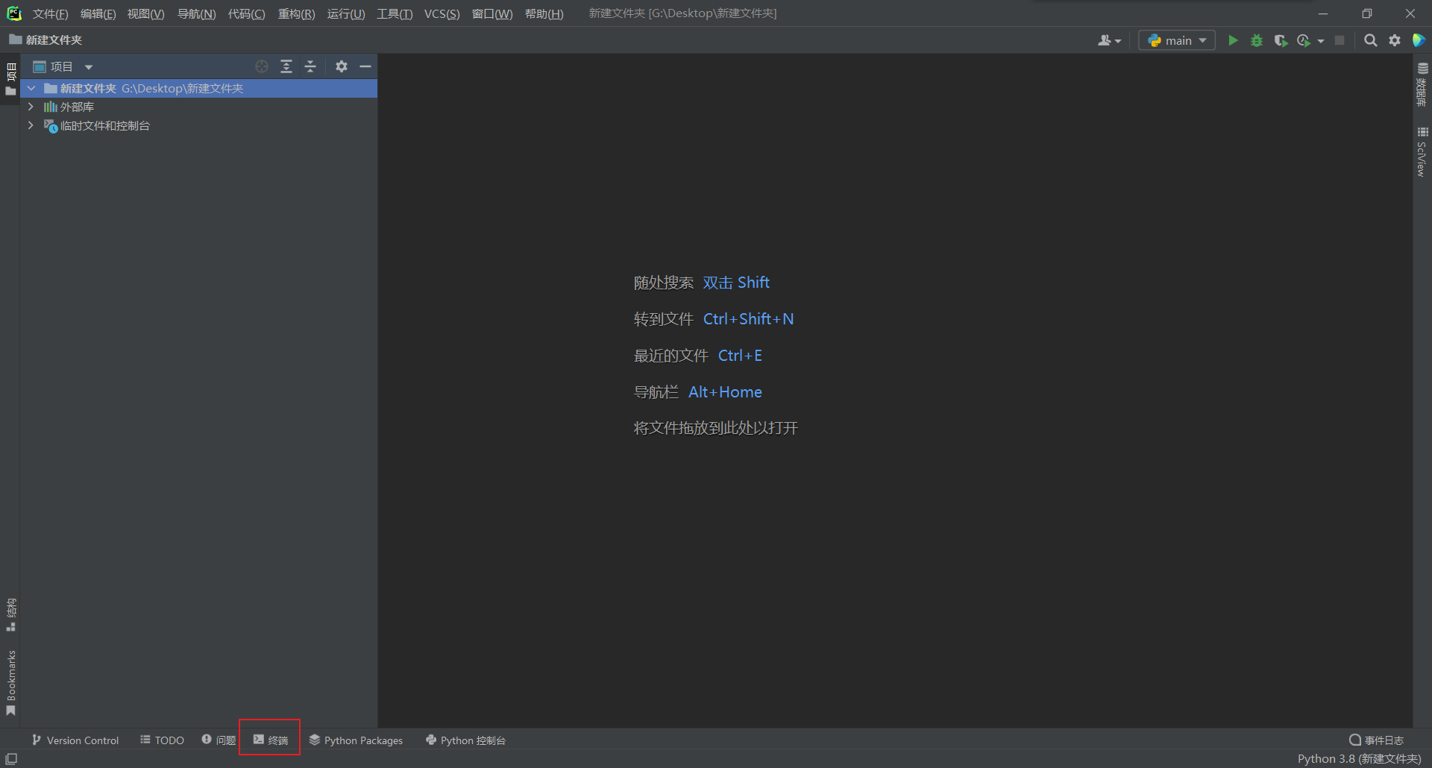Screen dimensions: 1432x768
Task: Open the main run configuration dropdown
Action: tap(1176, 40)
